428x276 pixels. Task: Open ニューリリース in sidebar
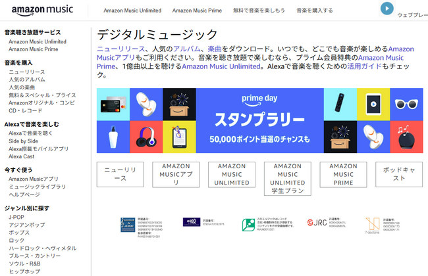pos(27,72)
